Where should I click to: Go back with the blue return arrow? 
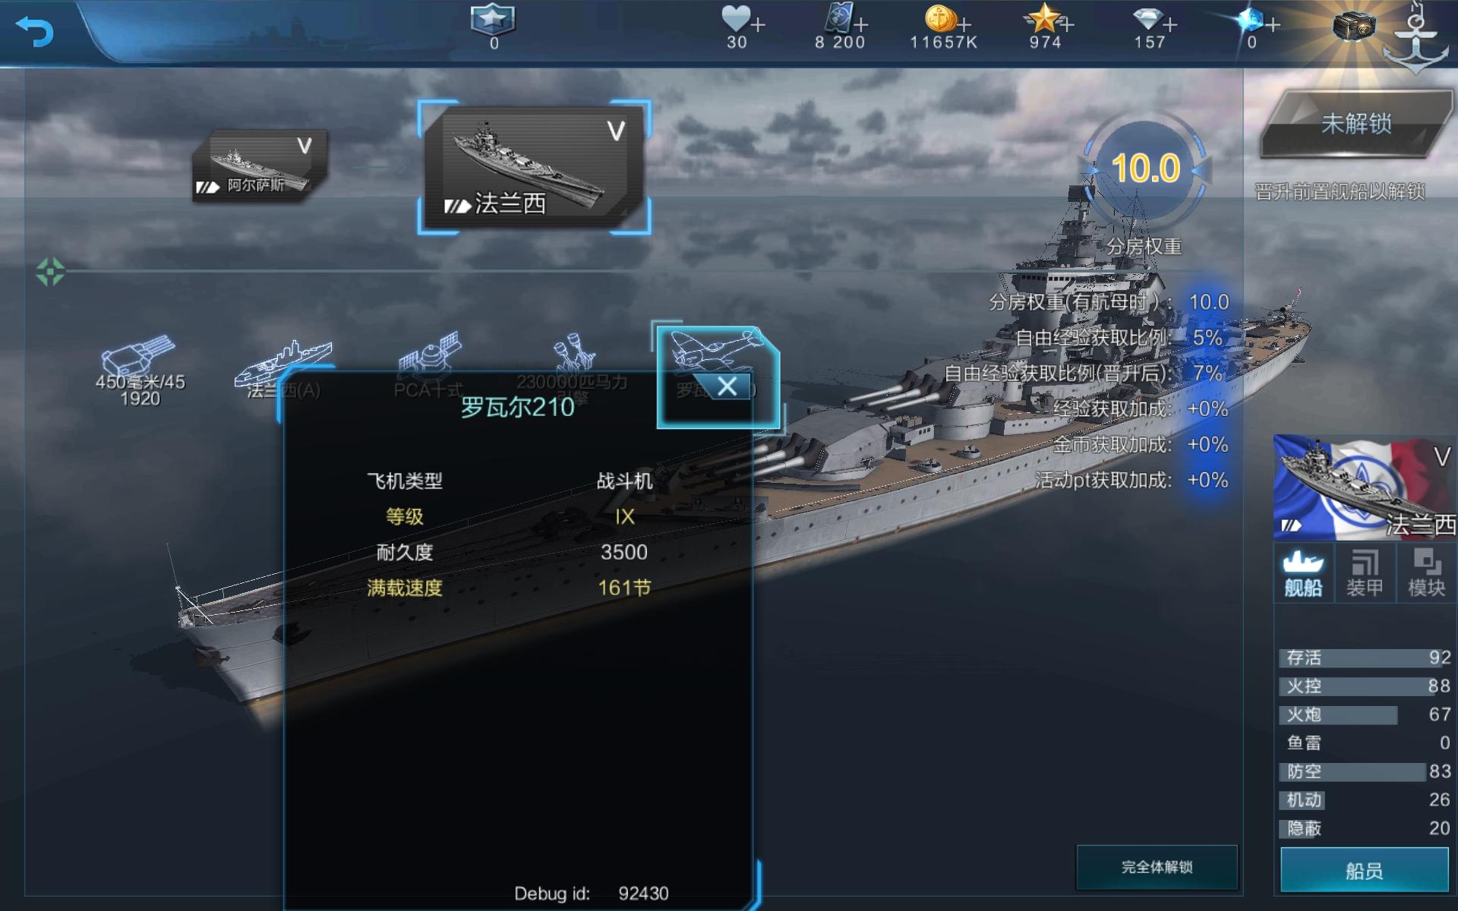click(35, 31)
